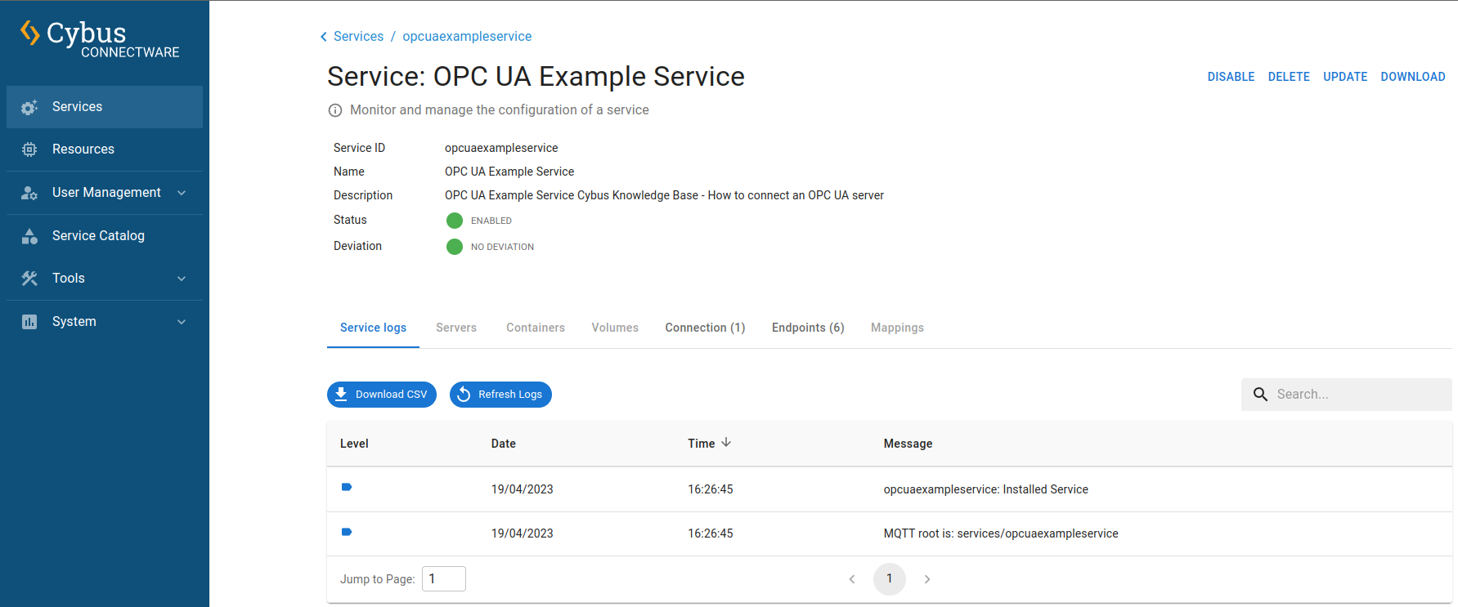Image resolution: width=1458 pixels, height=607 pixels.
Task: Click the Download CSV button
Action: click(x=382, y=395)
